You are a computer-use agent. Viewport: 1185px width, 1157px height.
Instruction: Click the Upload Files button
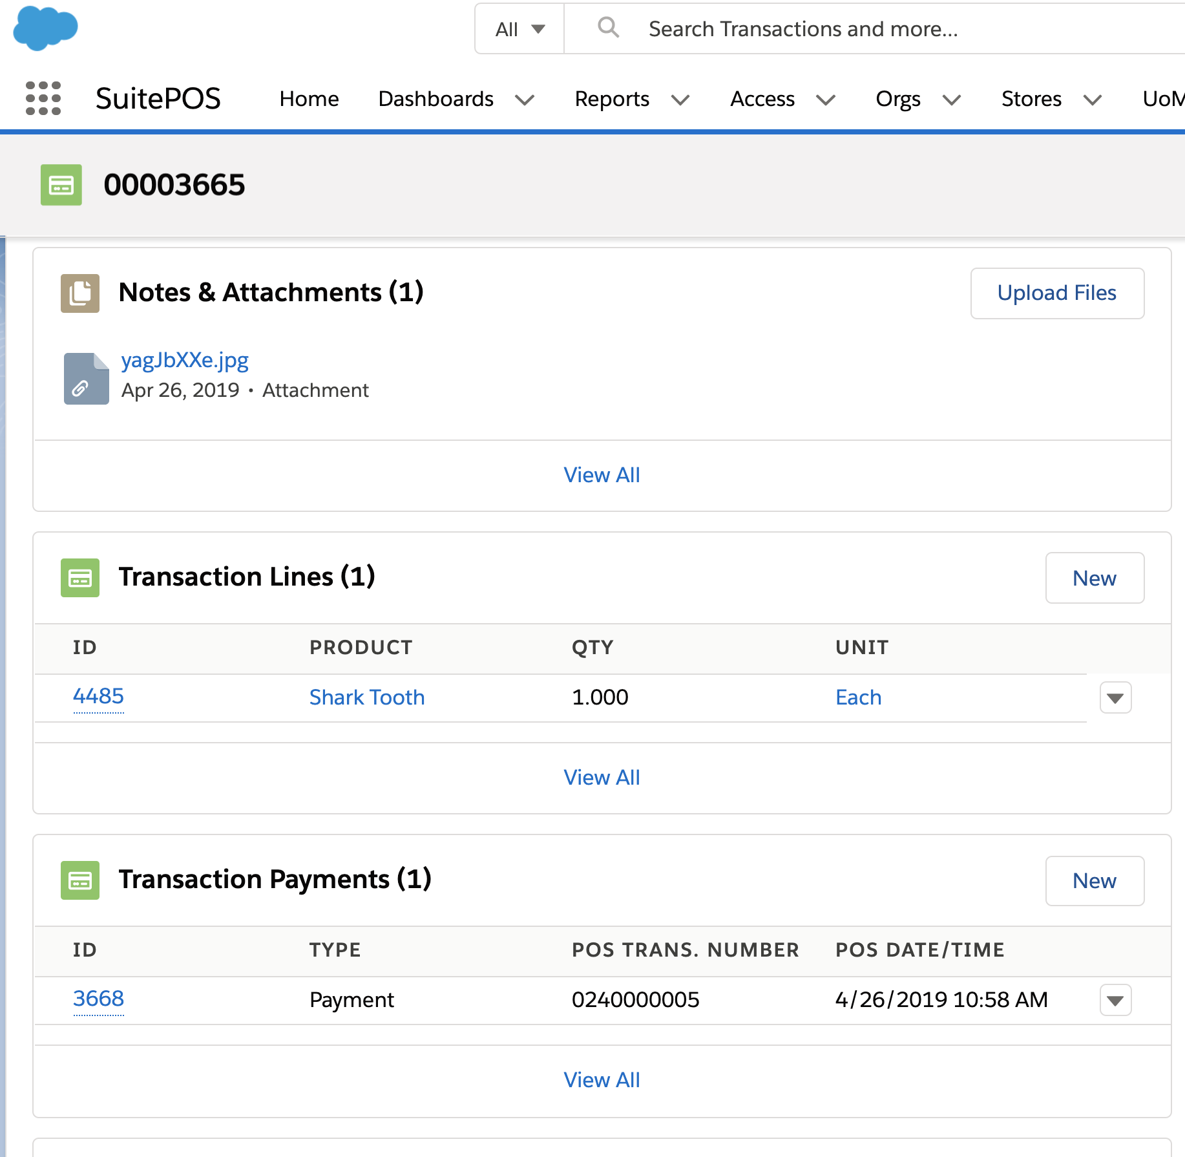1057,293
